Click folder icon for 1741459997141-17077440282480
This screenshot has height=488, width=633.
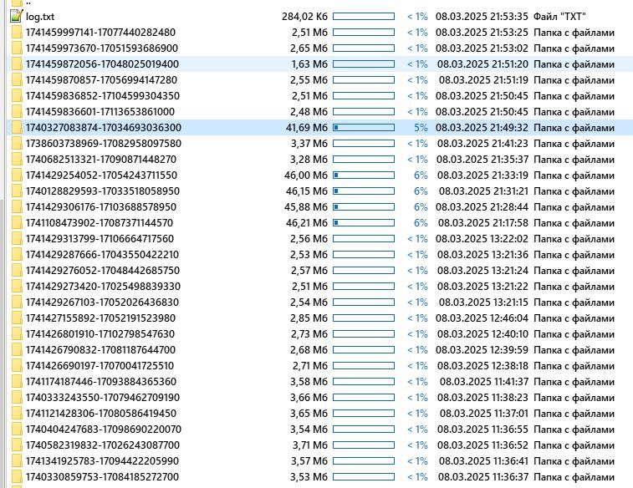(16, 32)
